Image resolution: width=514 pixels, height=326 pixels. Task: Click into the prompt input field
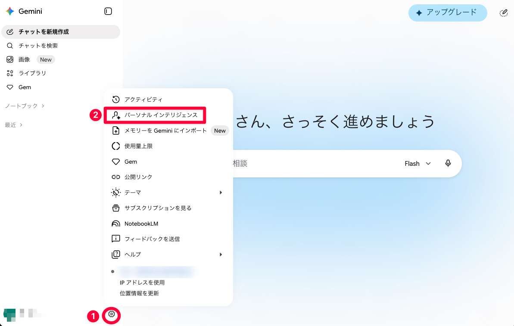pos(315,164)
